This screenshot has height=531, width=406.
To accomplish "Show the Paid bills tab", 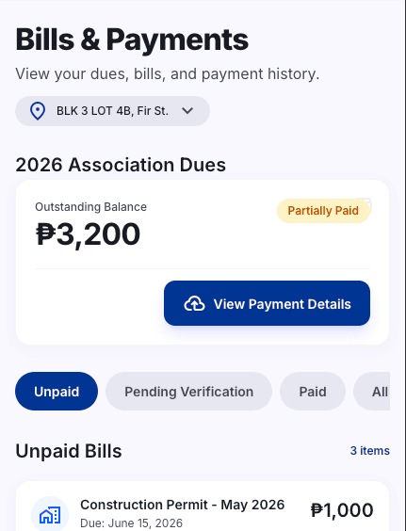I will (x=313, y=391).
